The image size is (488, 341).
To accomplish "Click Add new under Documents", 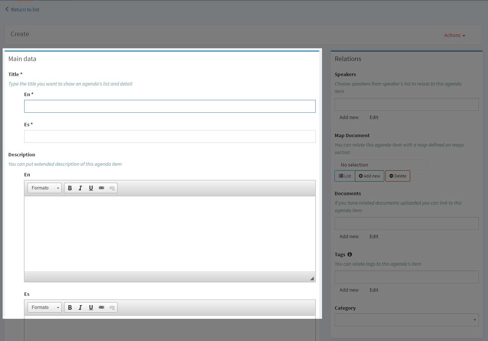I will (349, 236).
